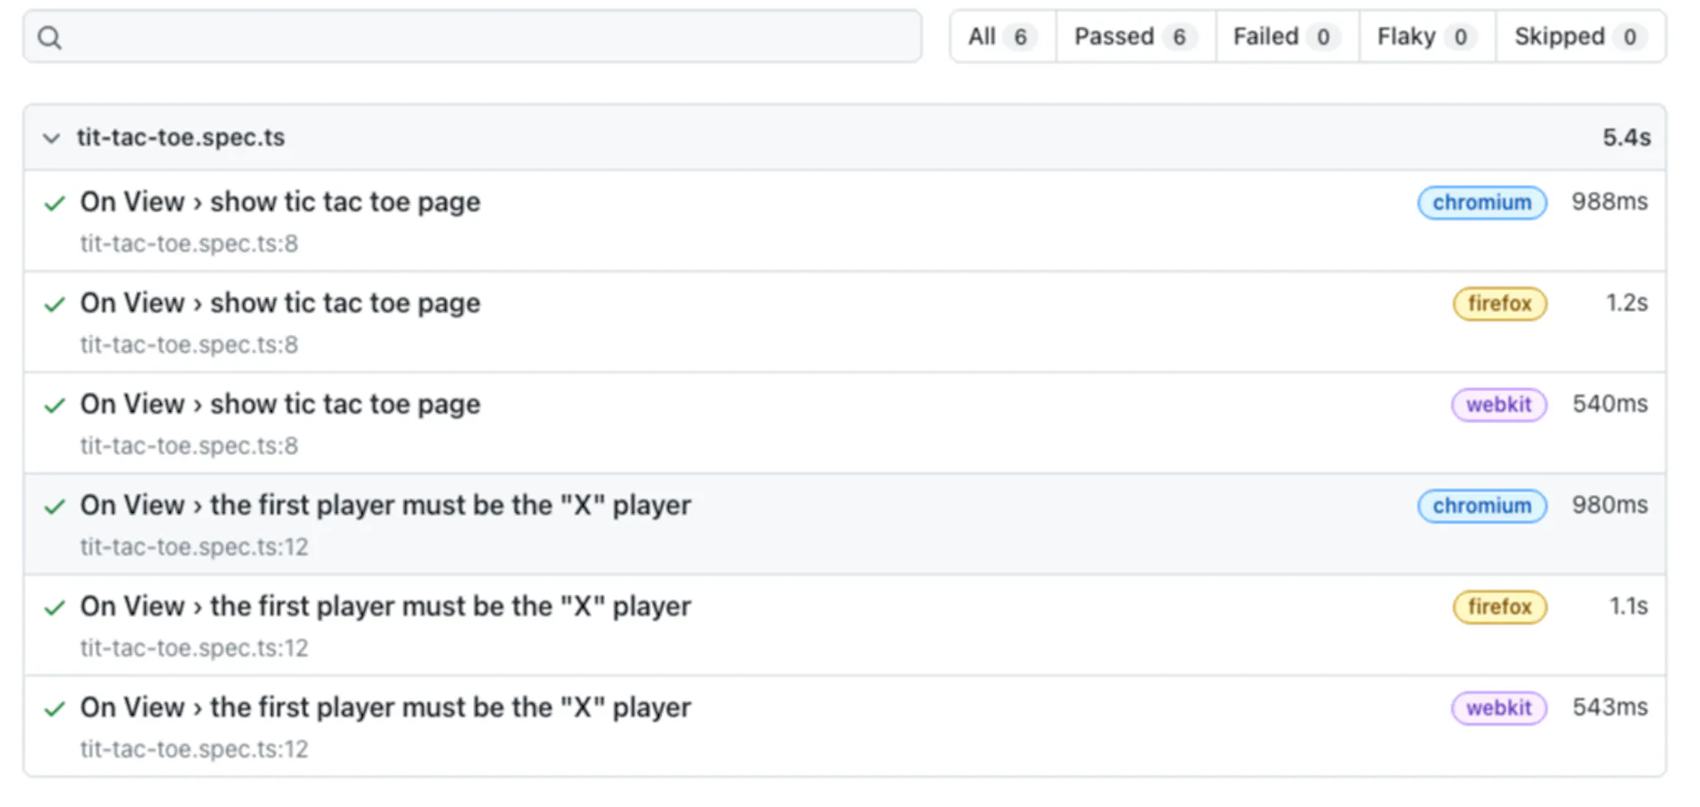Show only Skipped tests
Image resolution: width=1700 pixels, height=807 pixels.
click(x=1580, y=37)
